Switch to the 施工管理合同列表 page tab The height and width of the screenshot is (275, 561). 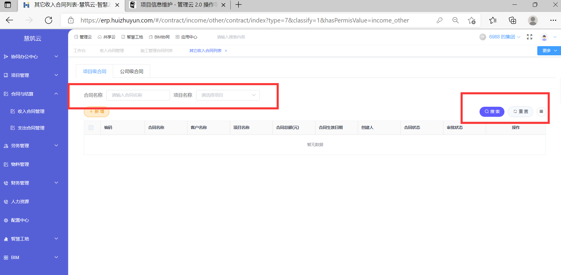coord(156,51)
